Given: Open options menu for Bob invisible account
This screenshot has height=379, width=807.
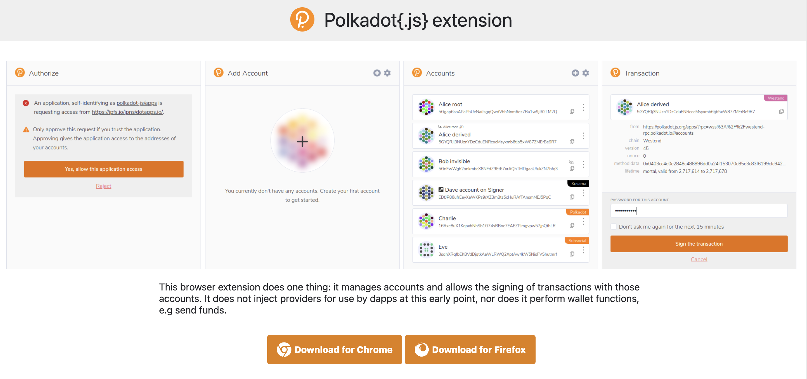Looking at the screenshot, I should [x=583, y=165].
